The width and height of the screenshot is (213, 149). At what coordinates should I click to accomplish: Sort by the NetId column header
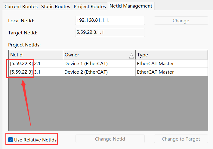pyautogui.click(x=36, y=55)
